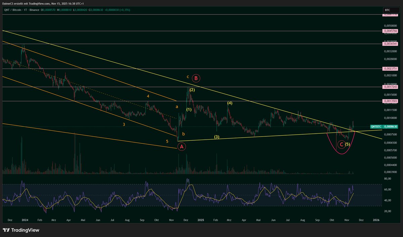The height and width of the screenshot is (237, 403).
Task: Click the 2026 label on time axis
Action: 376,220
